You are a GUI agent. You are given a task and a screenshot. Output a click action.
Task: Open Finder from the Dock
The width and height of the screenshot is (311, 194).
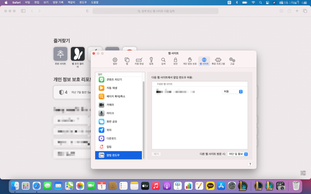click(x=15, y=186)
